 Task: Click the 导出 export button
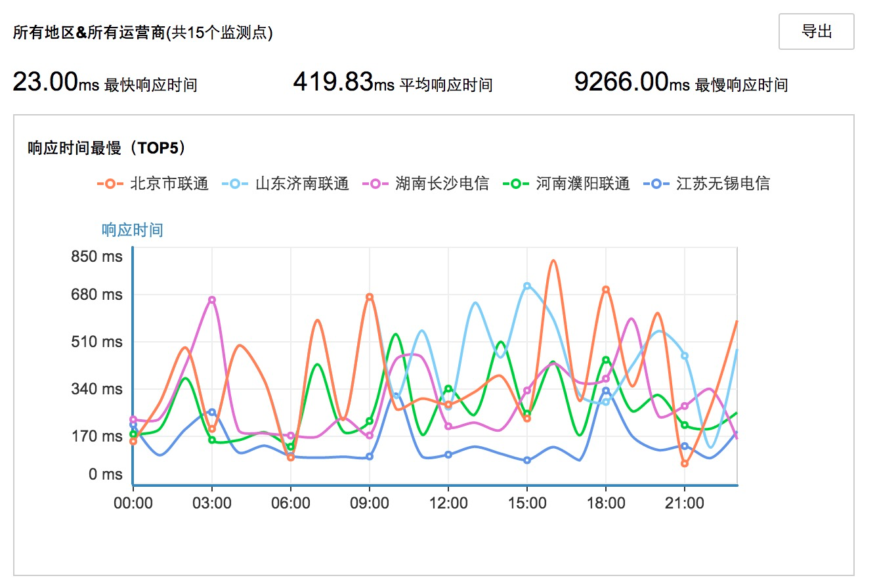[816, 31]
